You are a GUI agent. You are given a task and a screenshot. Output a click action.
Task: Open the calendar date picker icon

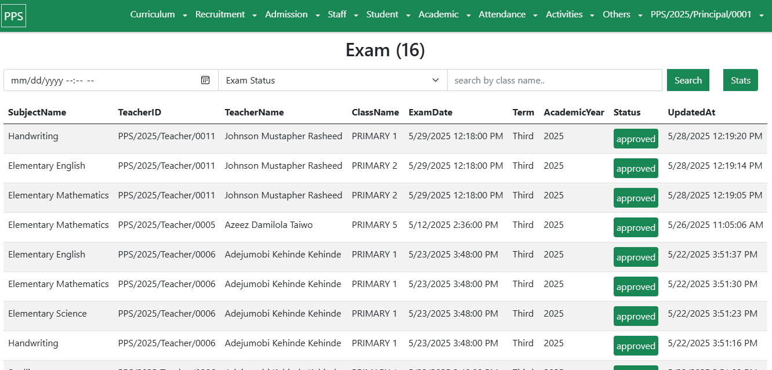click(x=205, y=80)
